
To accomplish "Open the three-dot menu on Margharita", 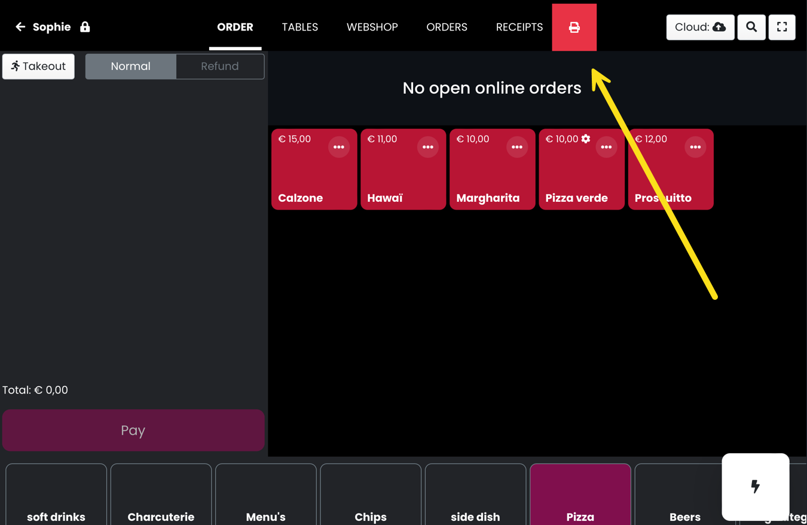I will (517, 147).
